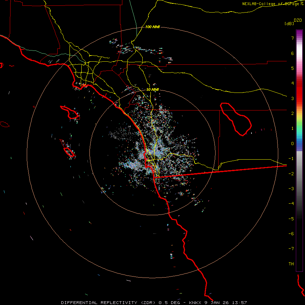Click the "[dB]" unit label
This screenshot has width=305, height=305.
(x=289, y=23)
